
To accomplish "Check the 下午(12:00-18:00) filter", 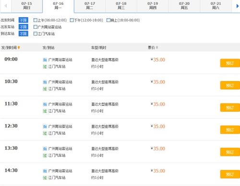I will (72, 20).
